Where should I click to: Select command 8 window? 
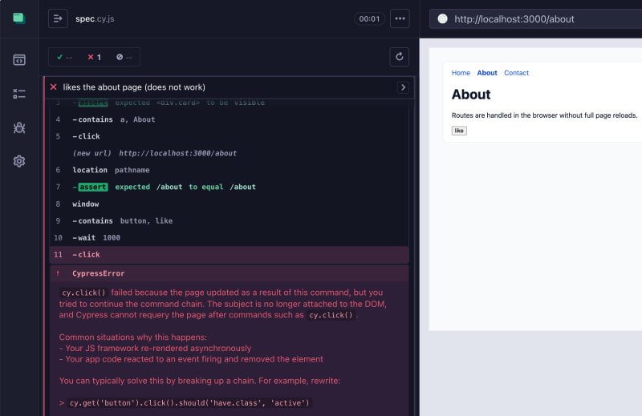(x=230, y=204)
